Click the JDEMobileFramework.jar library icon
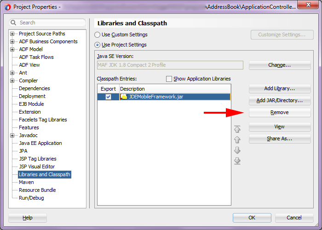Viewport: 322px width, 230px height. click(124, 97)
